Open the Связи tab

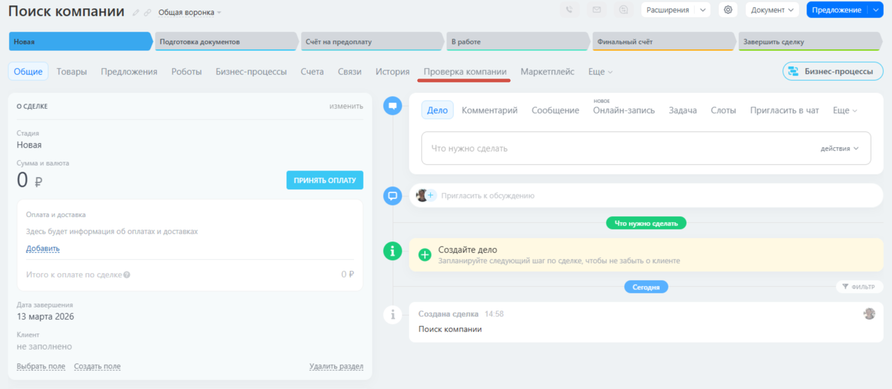click(x=350, y=71)
